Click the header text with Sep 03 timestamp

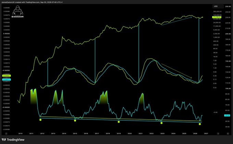32,2
